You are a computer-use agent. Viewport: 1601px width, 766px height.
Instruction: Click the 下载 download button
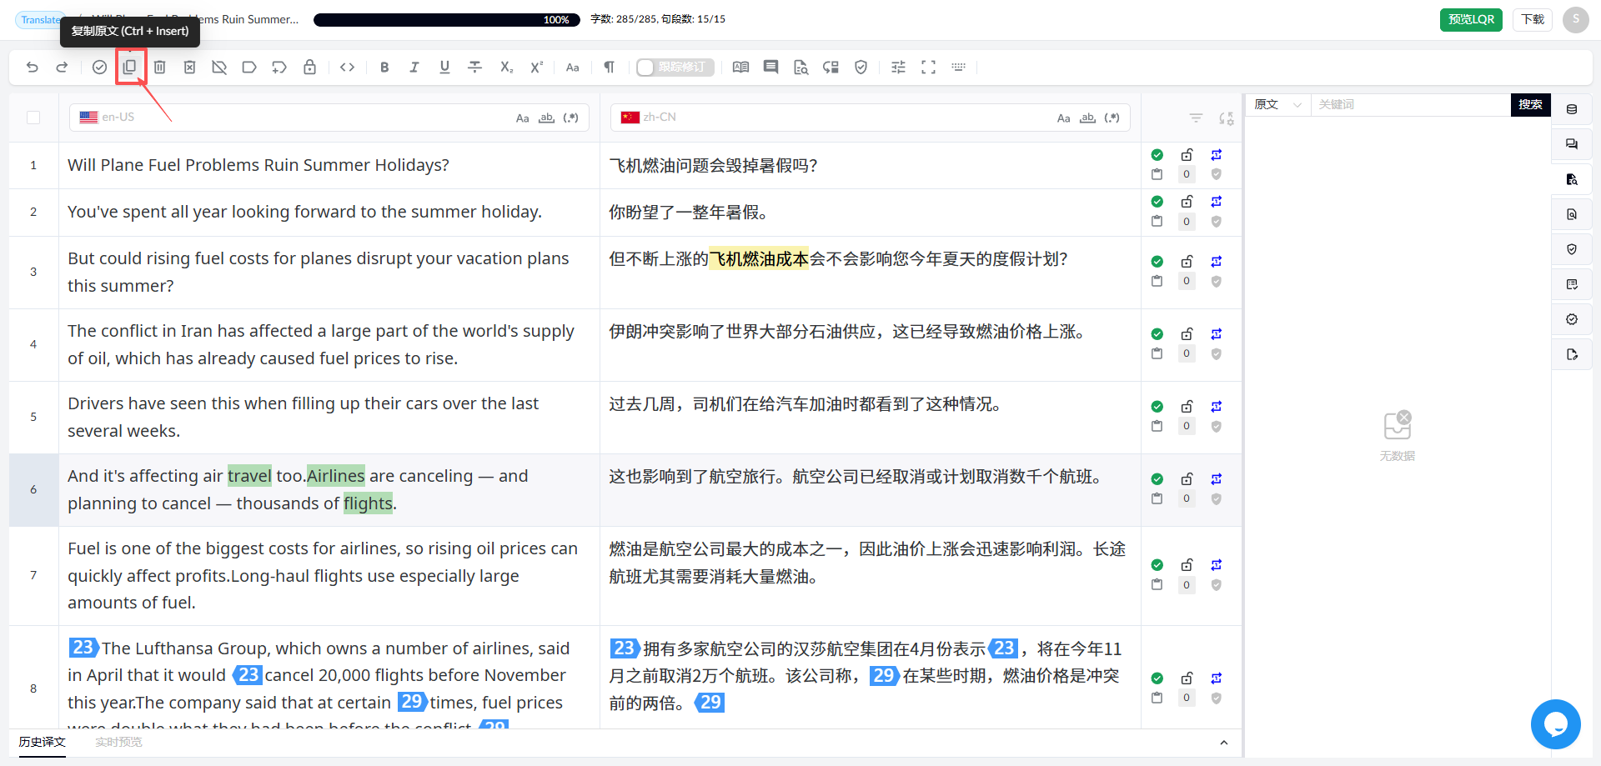1532,19
